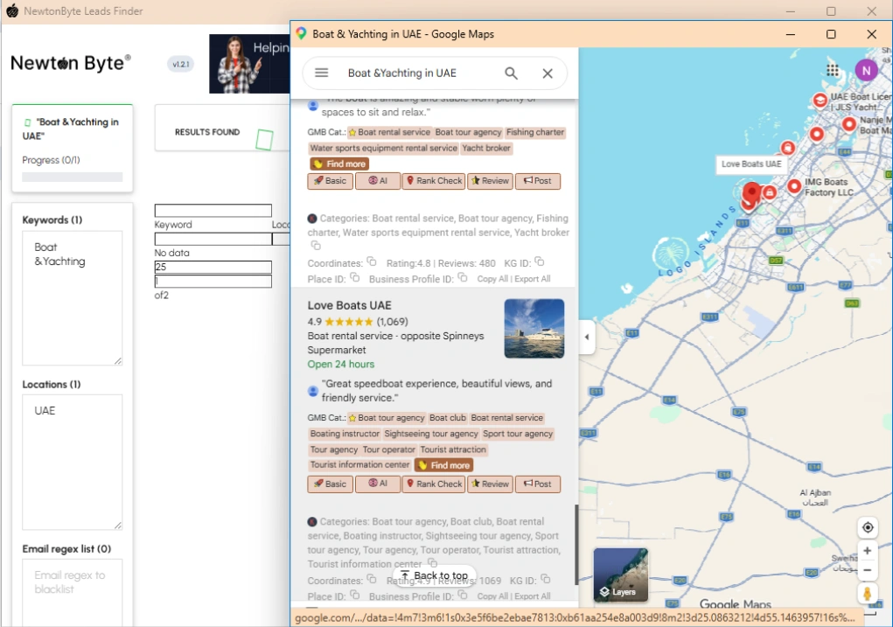The height and width of the screenshot is (627, 893).
Task: Click the selected Love Boats UAE map pin
Action: [x=752, y=192]
